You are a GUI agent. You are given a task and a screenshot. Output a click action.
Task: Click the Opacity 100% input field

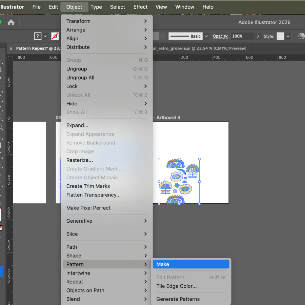click(x=242, y=36)
